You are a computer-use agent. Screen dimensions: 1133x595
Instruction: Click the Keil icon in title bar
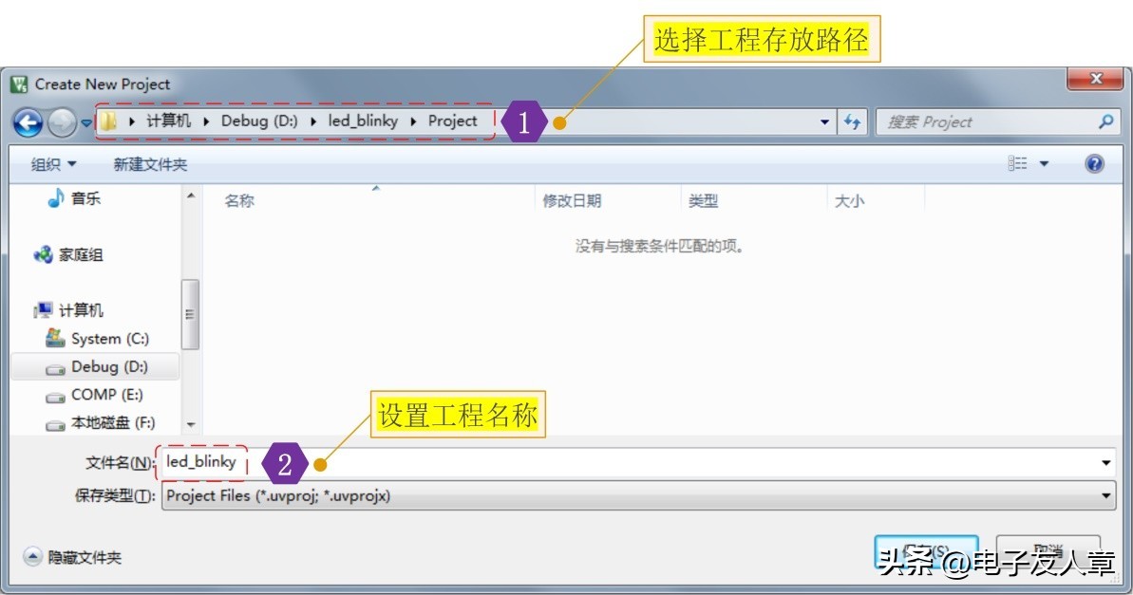[19, 84]
